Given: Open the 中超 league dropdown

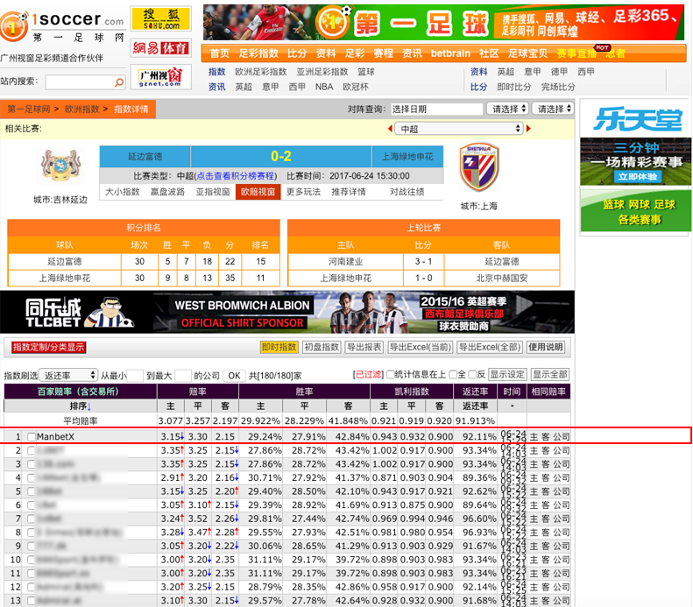Looking at the screenshot, I should click(x=459, y=129).
